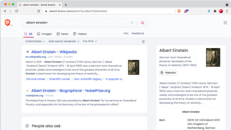Open Brave Rewards triangle icon

186,11
